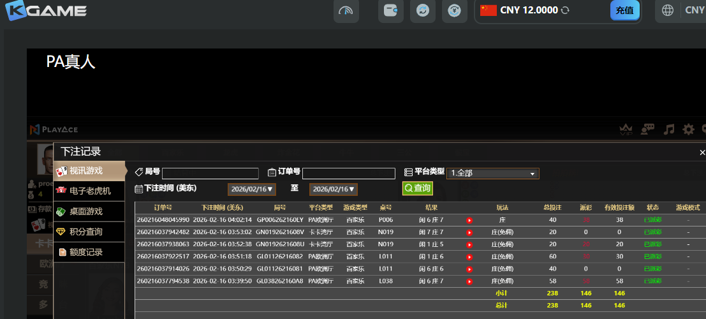706x319 pixels.
Task: Click the music note icon
Action: pyautogui.click(x=668, y=130)
